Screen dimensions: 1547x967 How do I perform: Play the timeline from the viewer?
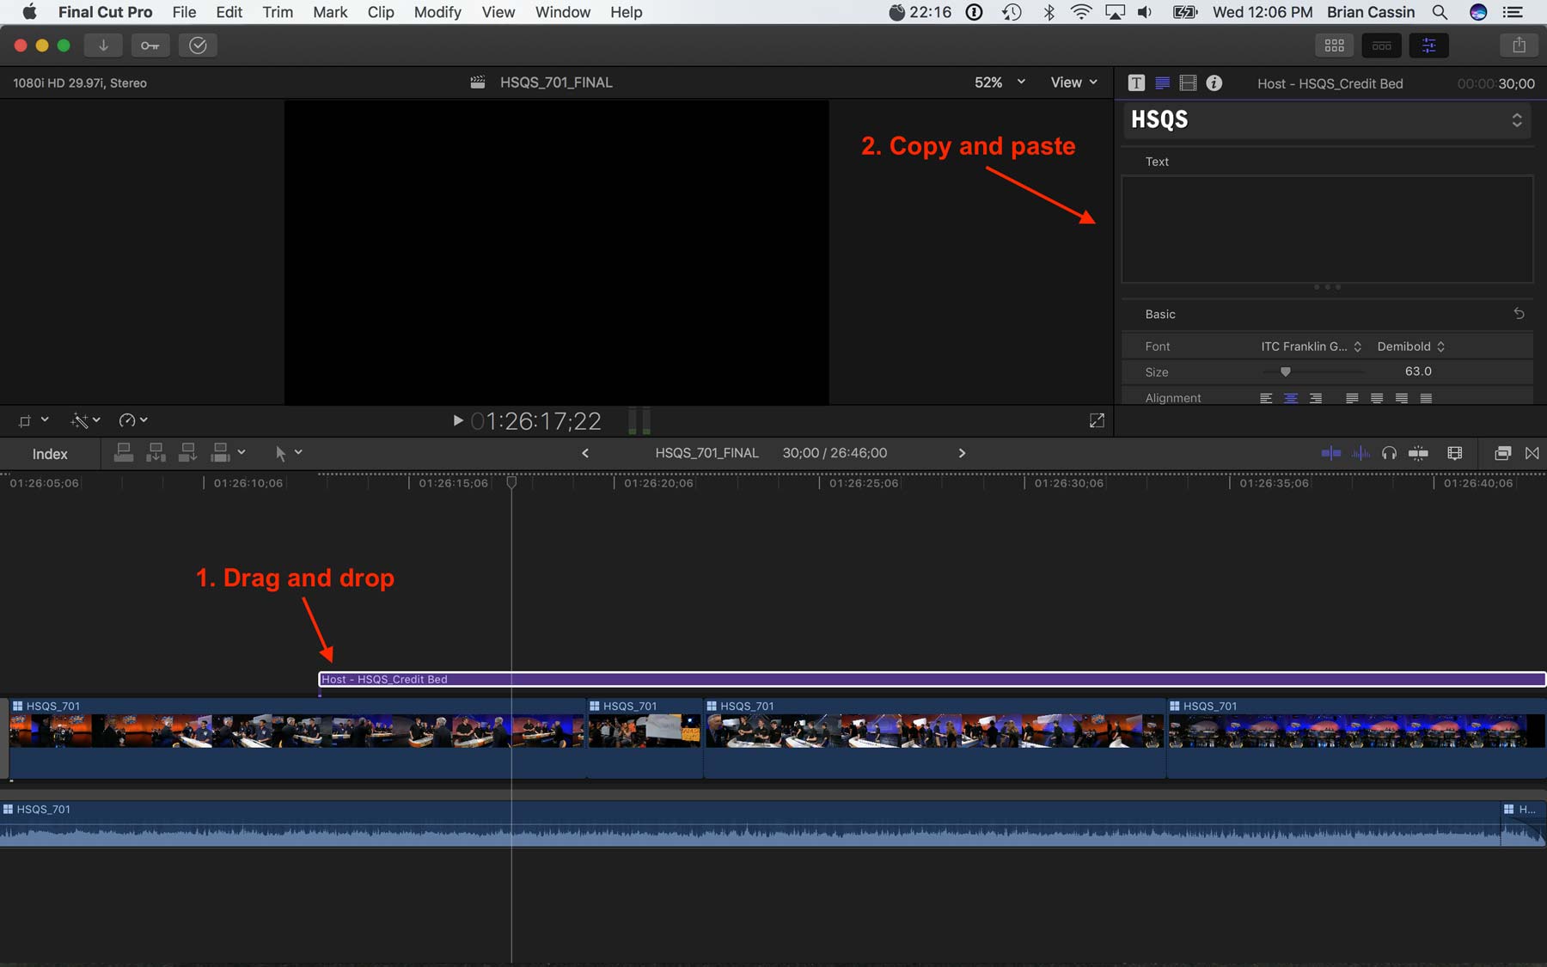[x=458, y=420]
